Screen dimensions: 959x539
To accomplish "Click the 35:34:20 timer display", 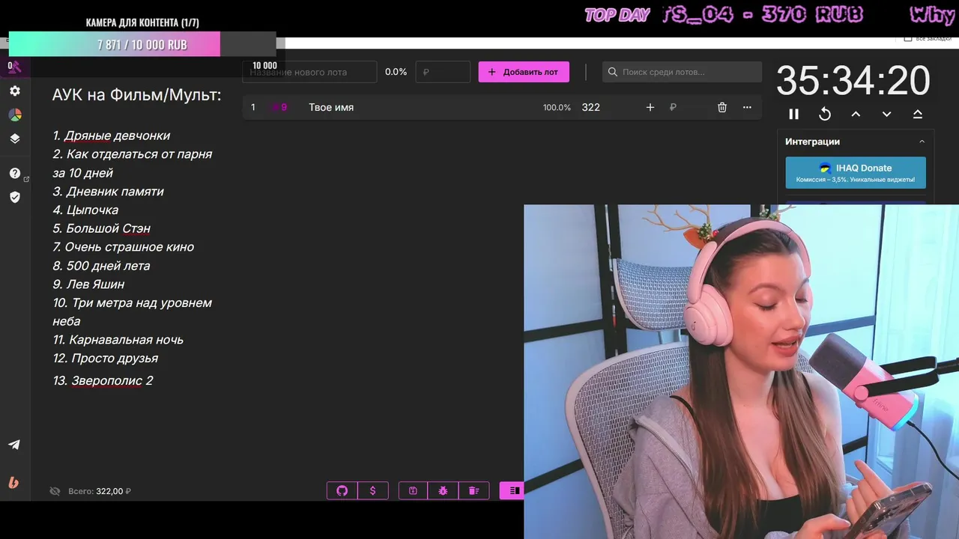I will pos(853,80).
